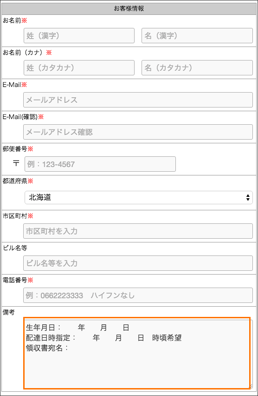
Task: Click the 〒 postal mark symbol
Action: click(x=16, y=163)
